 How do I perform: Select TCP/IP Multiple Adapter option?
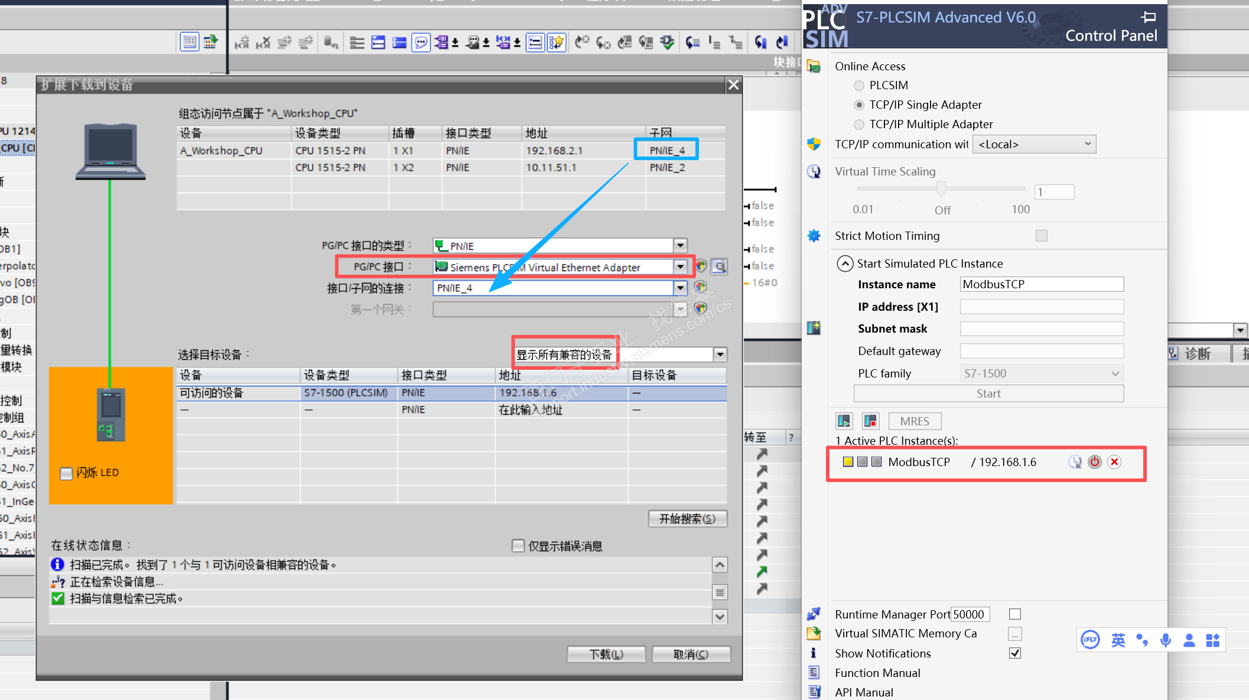pyautogui.click(x=859, y=125)
